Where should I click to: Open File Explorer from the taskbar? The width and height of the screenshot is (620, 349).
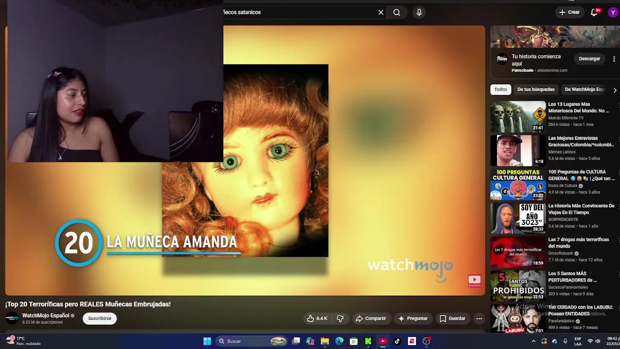(x=325, y=341)
